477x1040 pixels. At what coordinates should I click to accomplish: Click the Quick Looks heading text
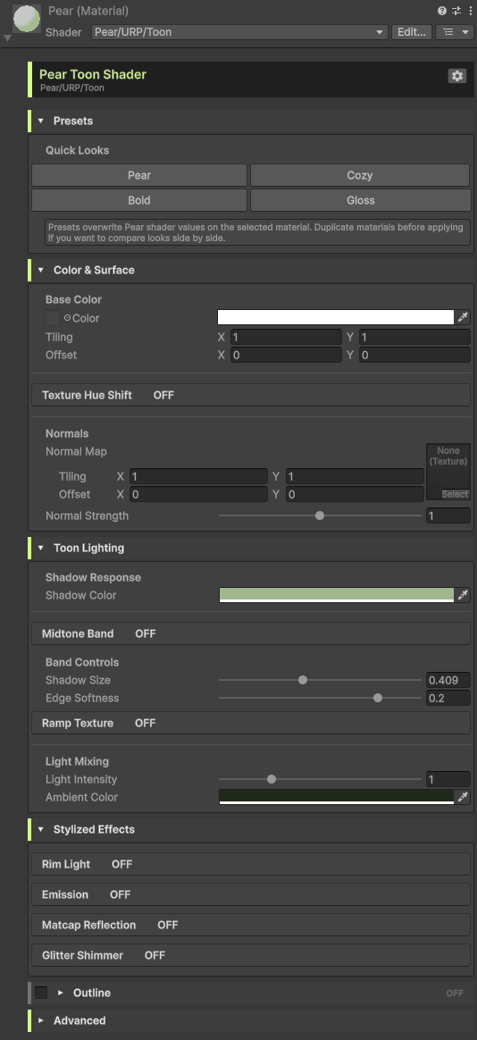(x=78, y=151)
